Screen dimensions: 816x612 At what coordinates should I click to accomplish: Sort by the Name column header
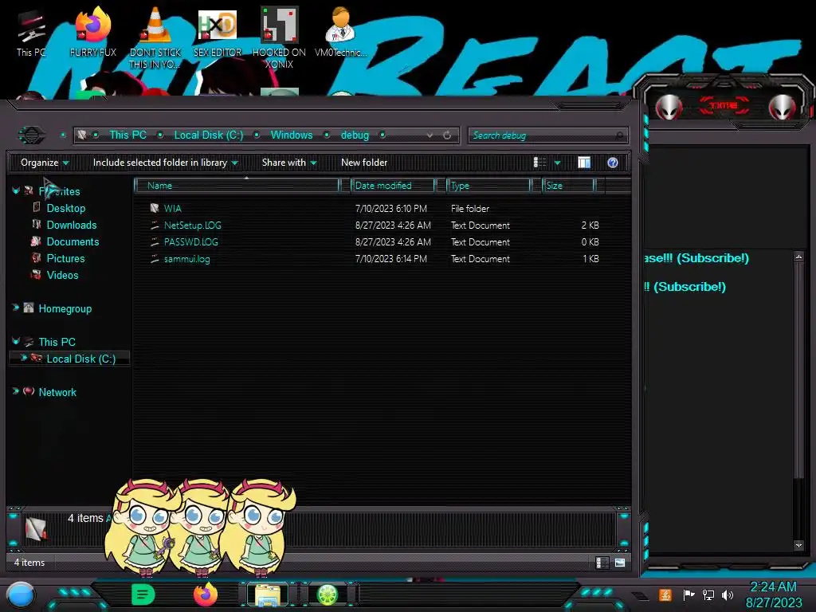[x=237, y=186]
